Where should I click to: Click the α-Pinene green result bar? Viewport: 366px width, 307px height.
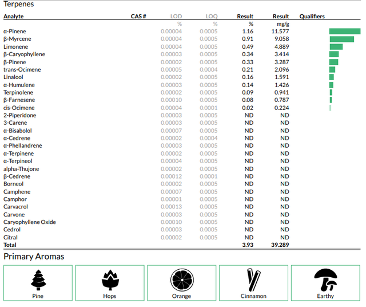[345, 32]
